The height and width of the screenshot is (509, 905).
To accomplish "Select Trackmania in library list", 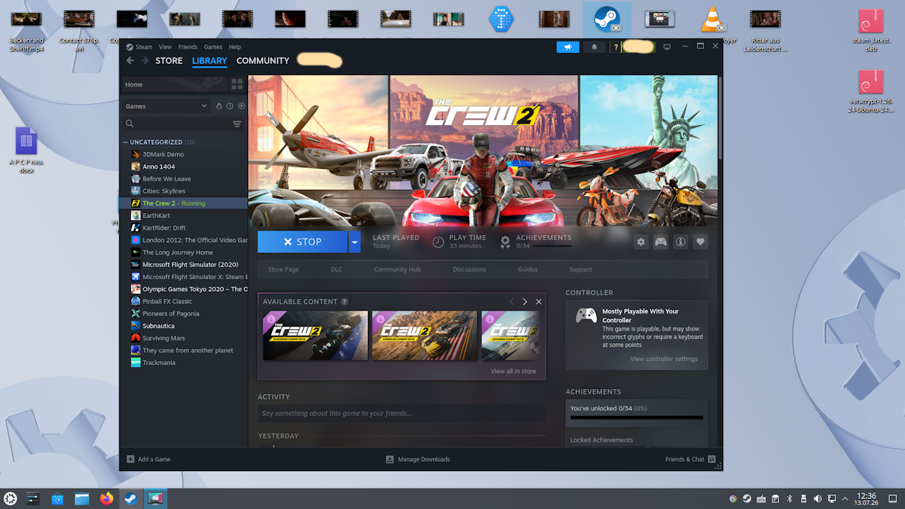I will pyautogui.click(x=159, y=363).
